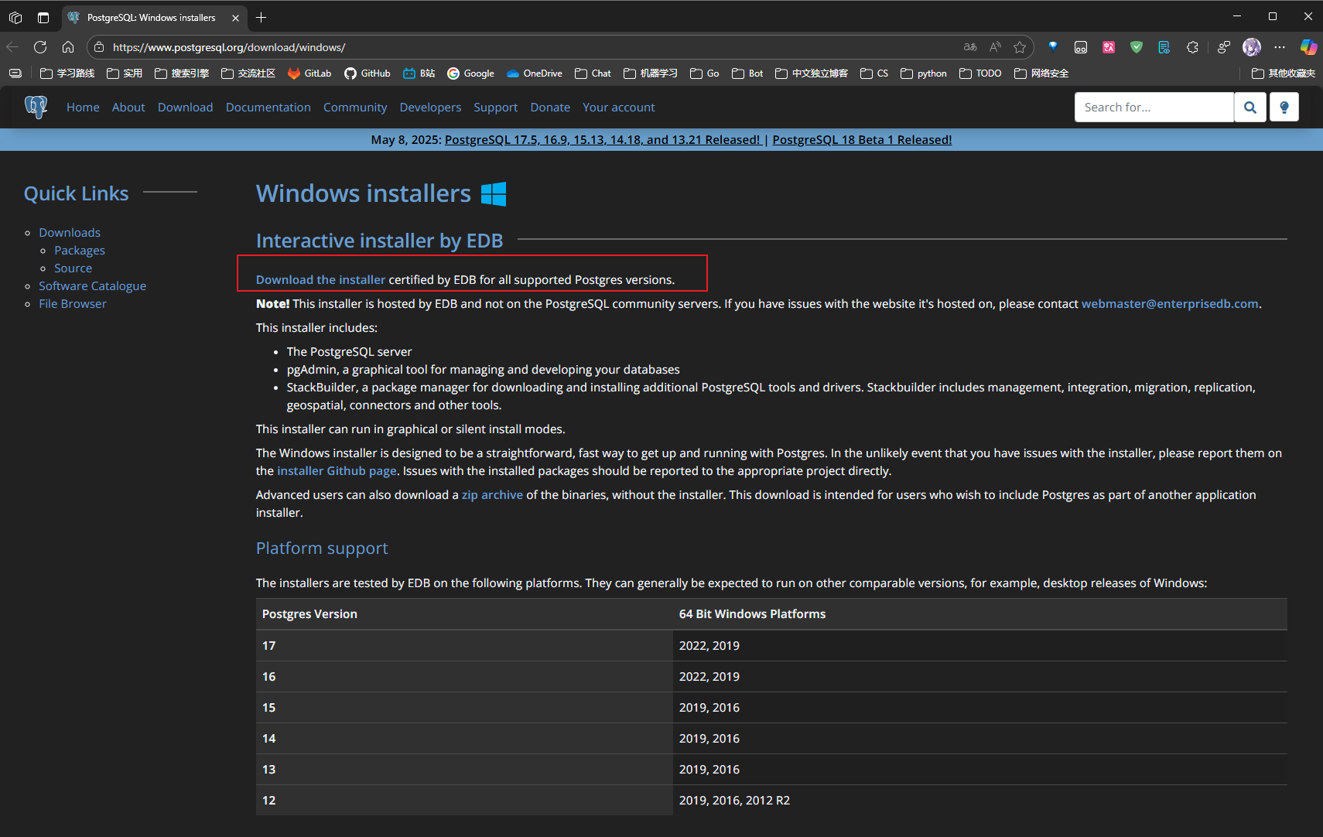Expand the Go bookmarks folder
The height and width of the screenshot is (837, 1323).
pyautogui.click(x=705, y=73)
